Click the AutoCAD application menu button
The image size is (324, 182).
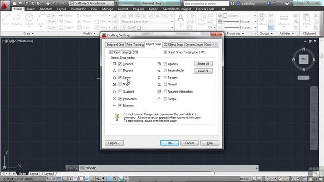point(5,5)
